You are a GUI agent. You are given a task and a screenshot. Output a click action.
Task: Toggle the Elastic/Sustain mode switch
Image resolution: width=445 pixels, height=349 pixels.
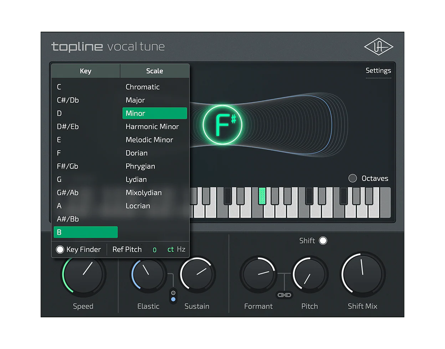point(173,296)
